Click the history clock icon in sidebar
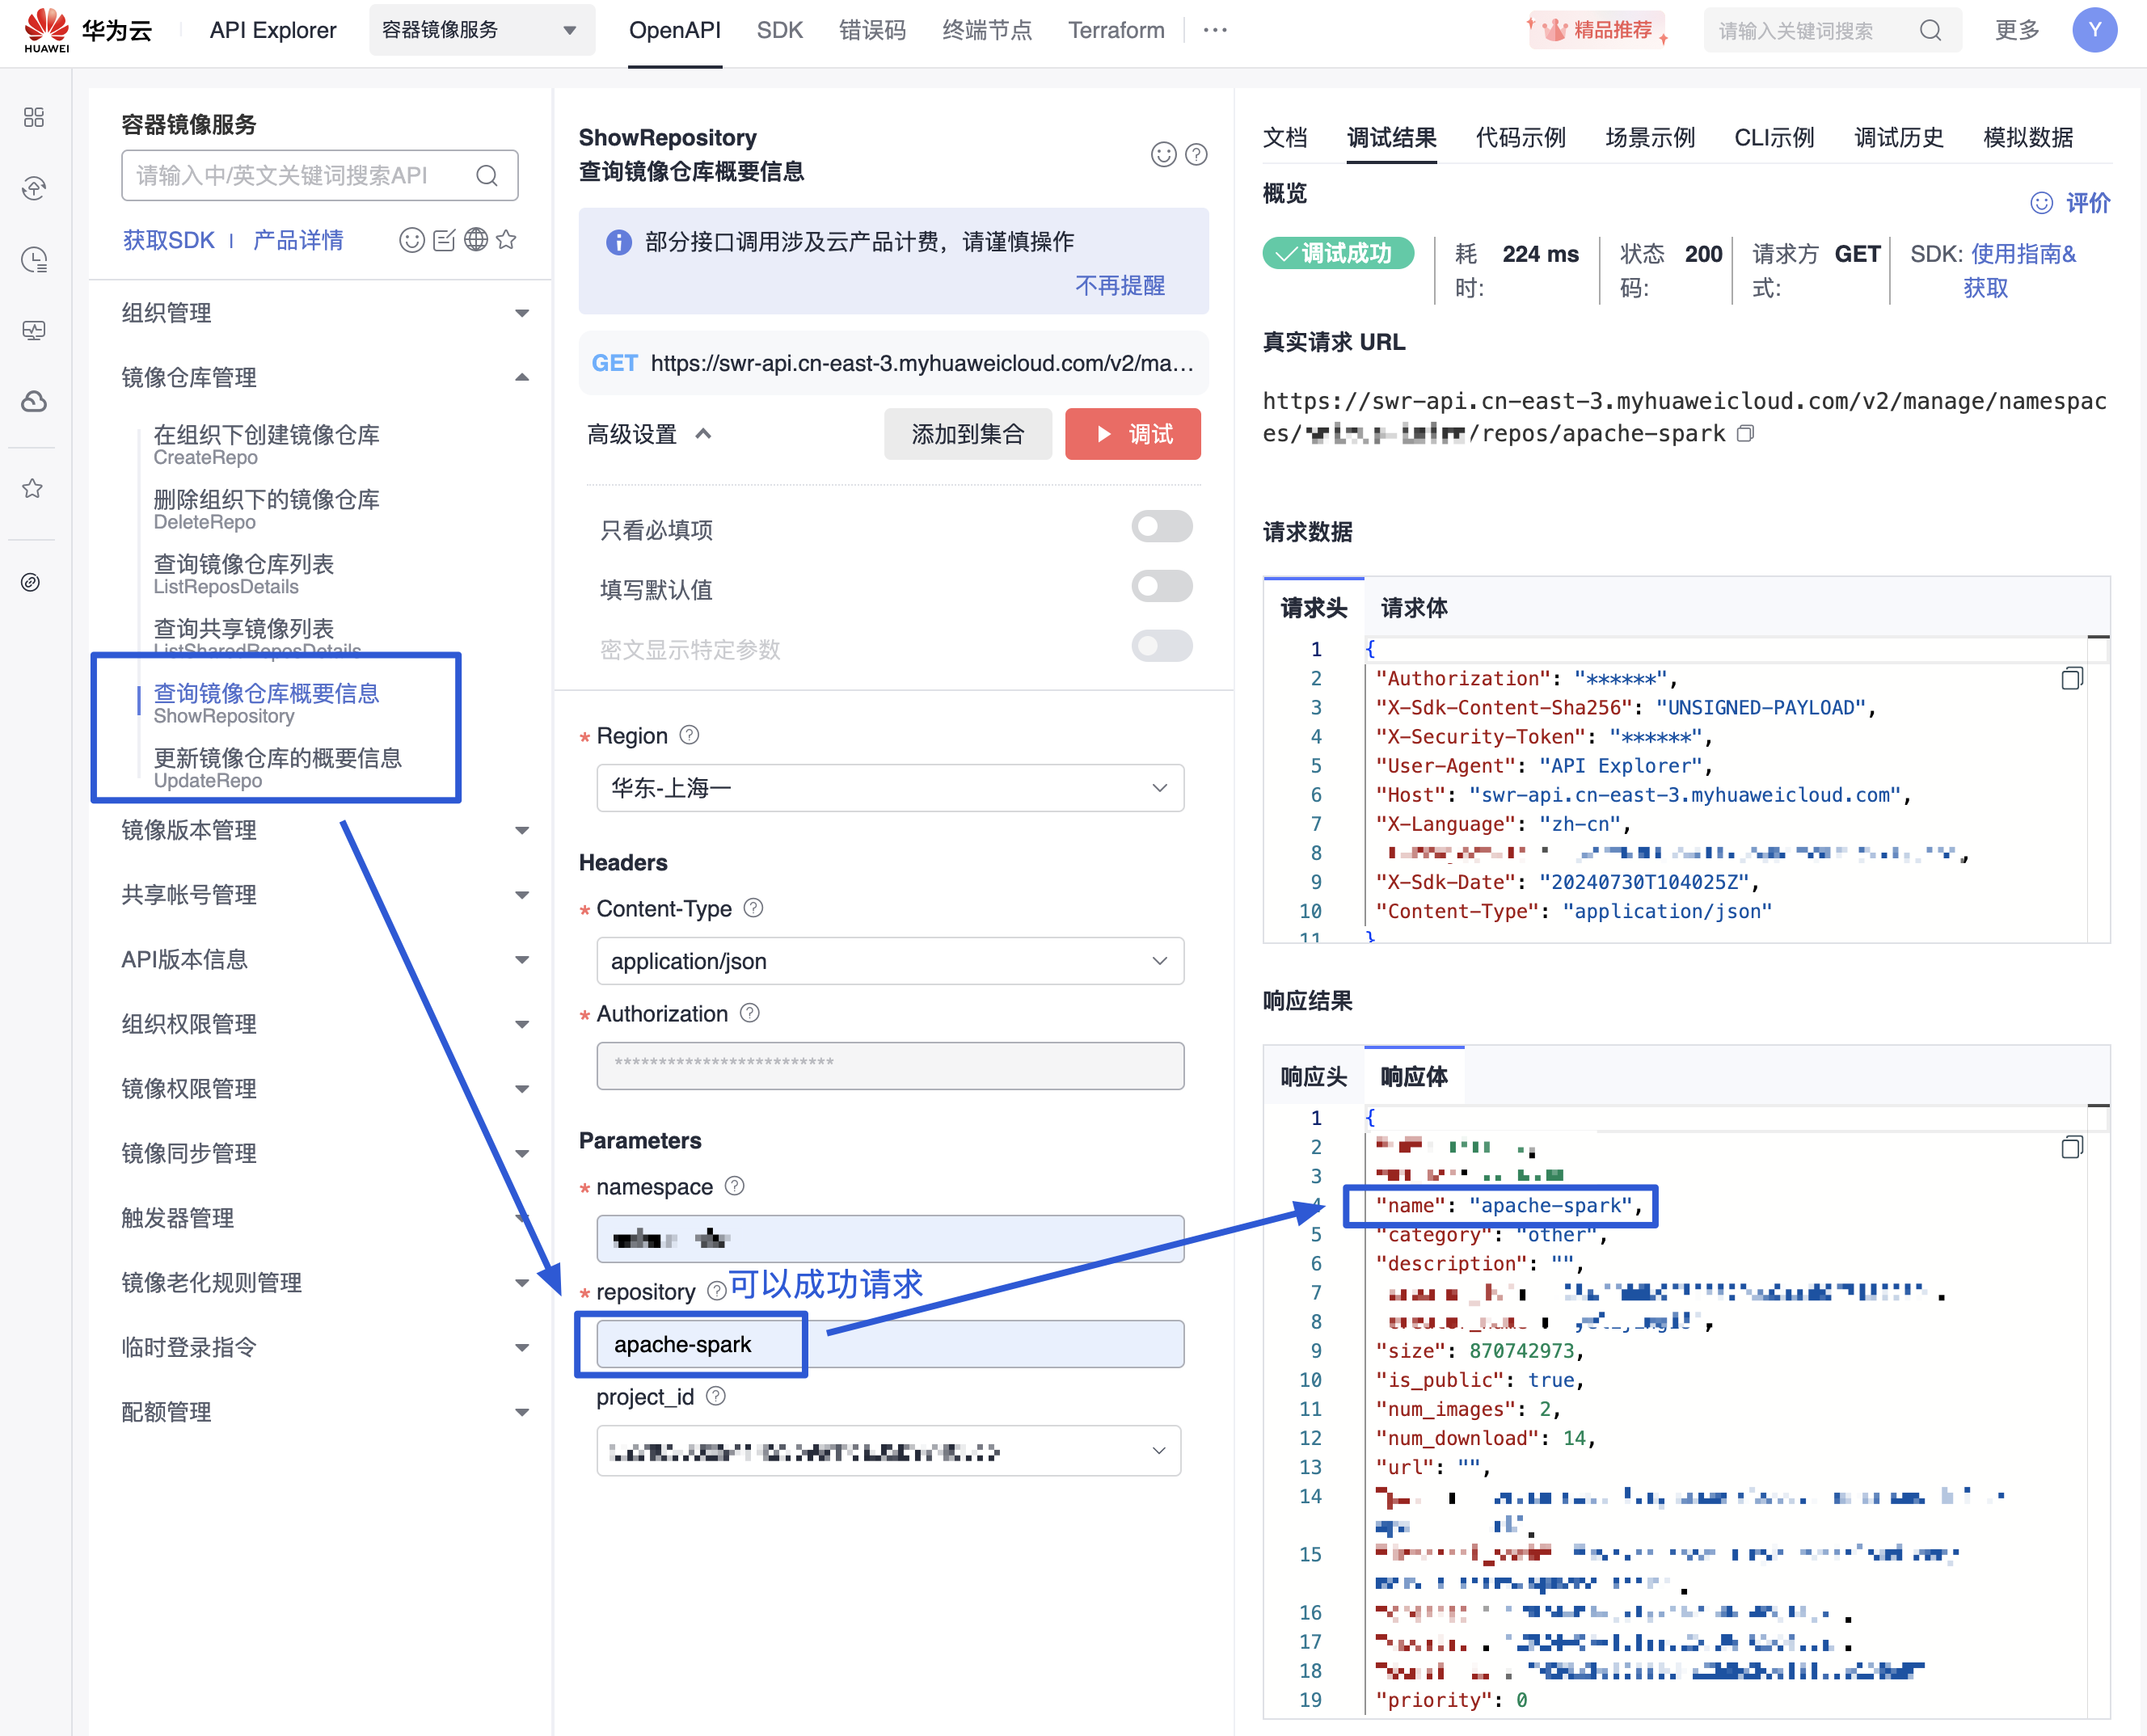Screen dimensions: 2147x1736 click(34, 260)
